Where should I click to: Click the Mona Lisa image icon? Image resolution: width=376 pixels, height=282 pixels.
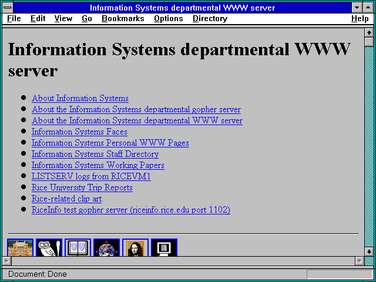click(135, 247)
